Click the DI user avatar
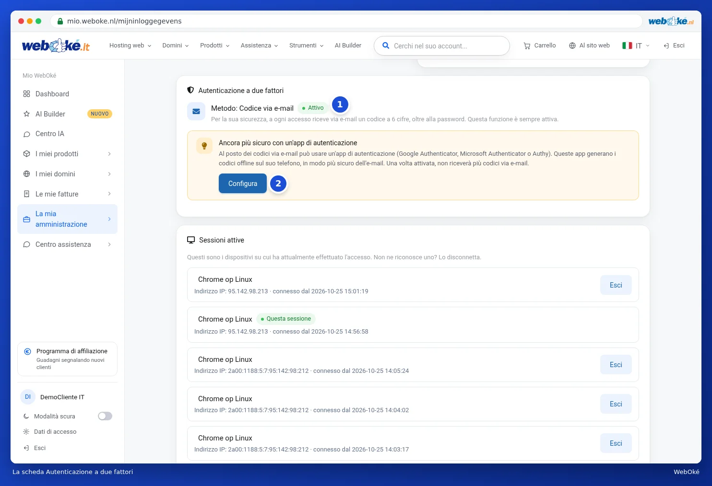Viewport: 712px width, 486px height. tap(28, 397)
